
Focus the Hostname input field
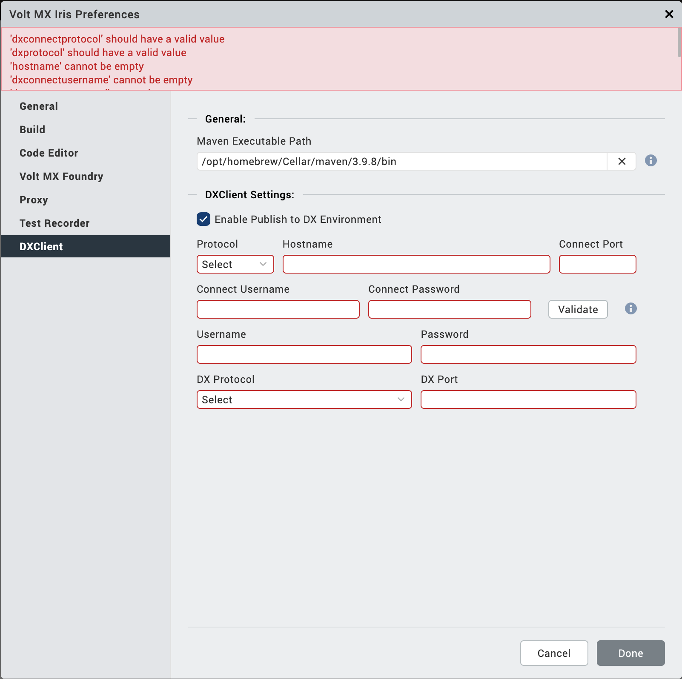pos(416,264)
